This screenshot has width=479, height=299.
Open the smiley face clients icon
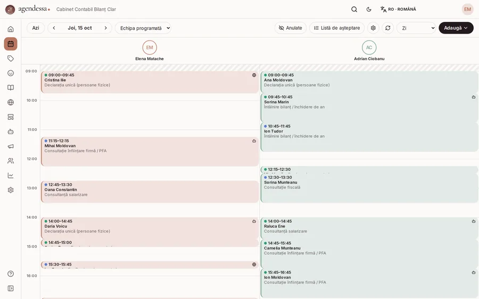coord(11,73)
